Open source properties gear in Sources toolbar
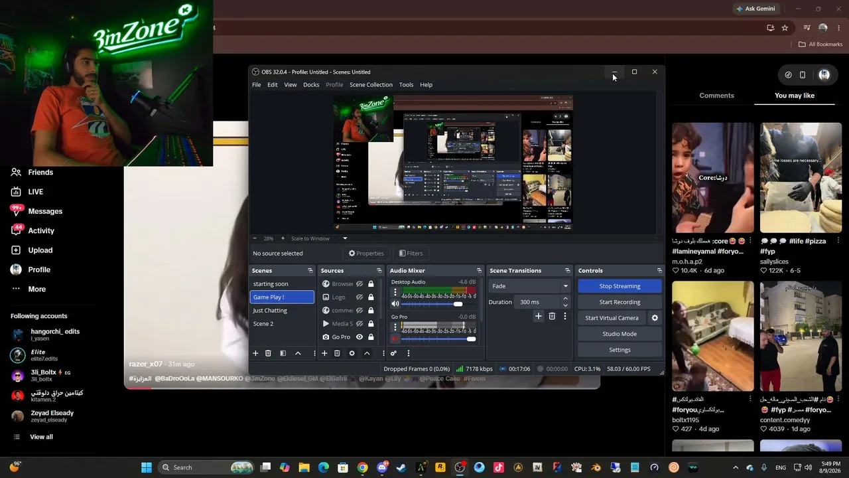 tap(352, 353)
